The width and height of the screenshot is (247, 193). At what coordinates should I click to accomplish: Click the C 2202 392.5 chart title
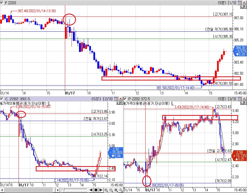(17, 99)
